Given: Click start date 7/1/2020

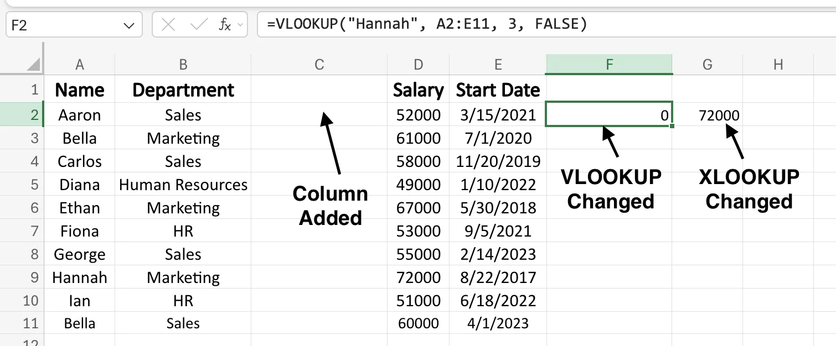Looking at the screenshot, I should (x=498, y=138).
